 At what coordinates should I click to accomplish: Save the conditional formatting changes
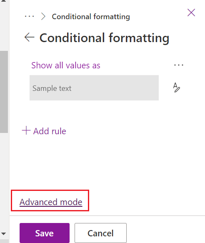pos(45,233)
